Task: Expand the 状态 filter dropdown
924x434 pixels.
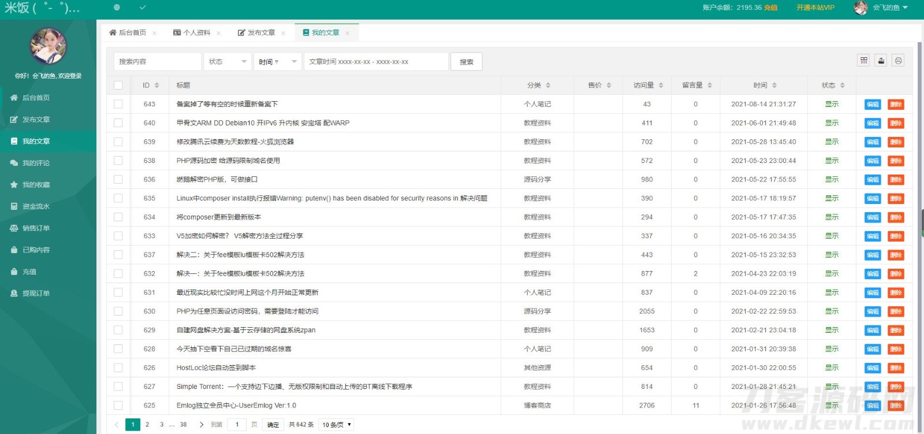Action: pos(228,62)
